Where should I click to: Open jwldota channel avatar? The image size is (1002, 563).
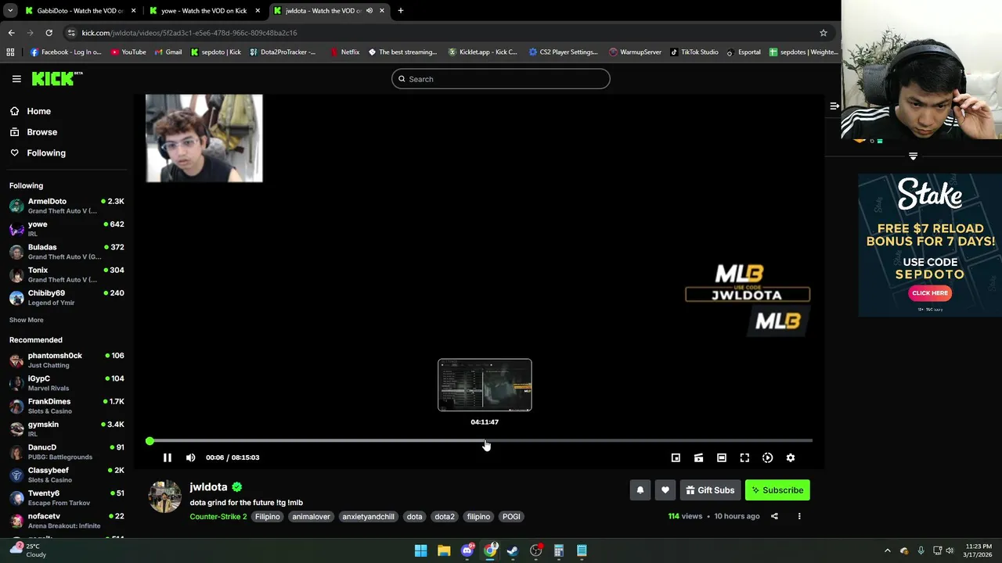point(165,497)
